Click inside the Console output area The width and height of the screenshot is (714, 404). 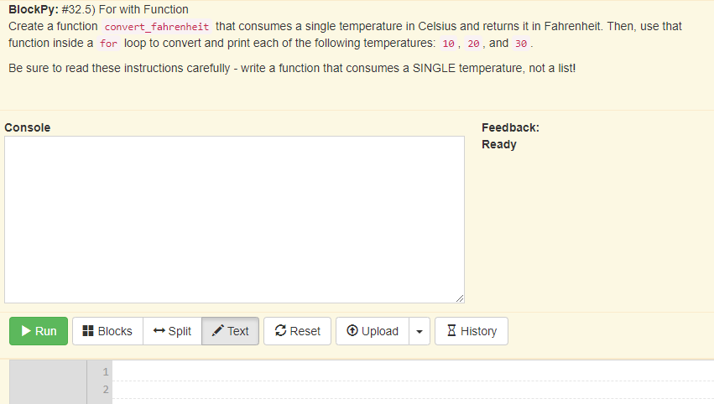[235, 220]
